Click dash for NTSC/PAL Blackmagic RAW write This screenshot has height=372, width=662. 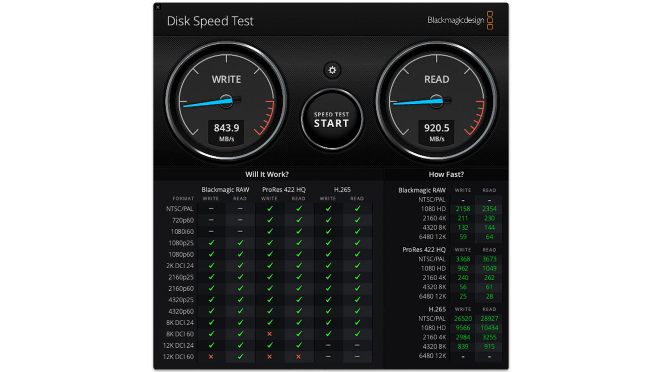[211, 209]
